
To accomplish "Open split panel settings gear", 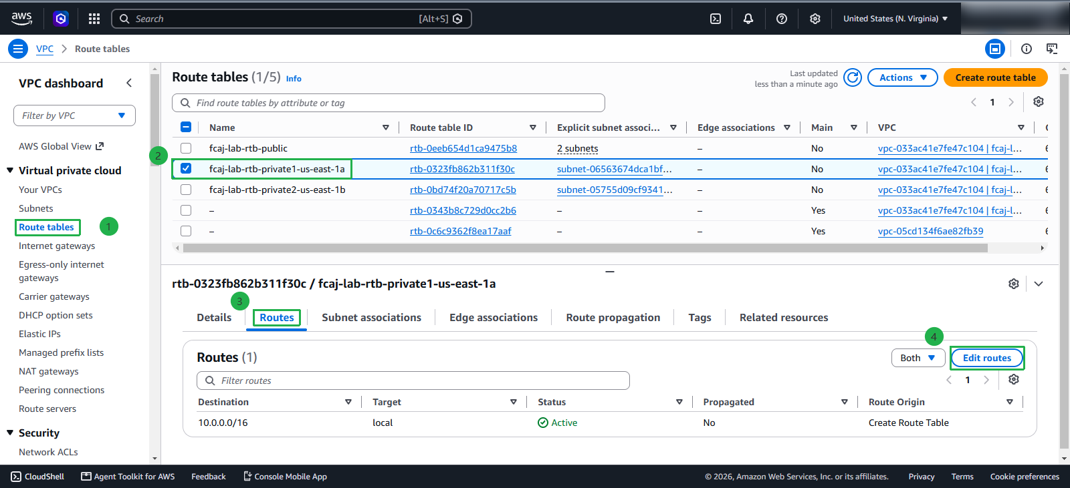I will 1014,284.
